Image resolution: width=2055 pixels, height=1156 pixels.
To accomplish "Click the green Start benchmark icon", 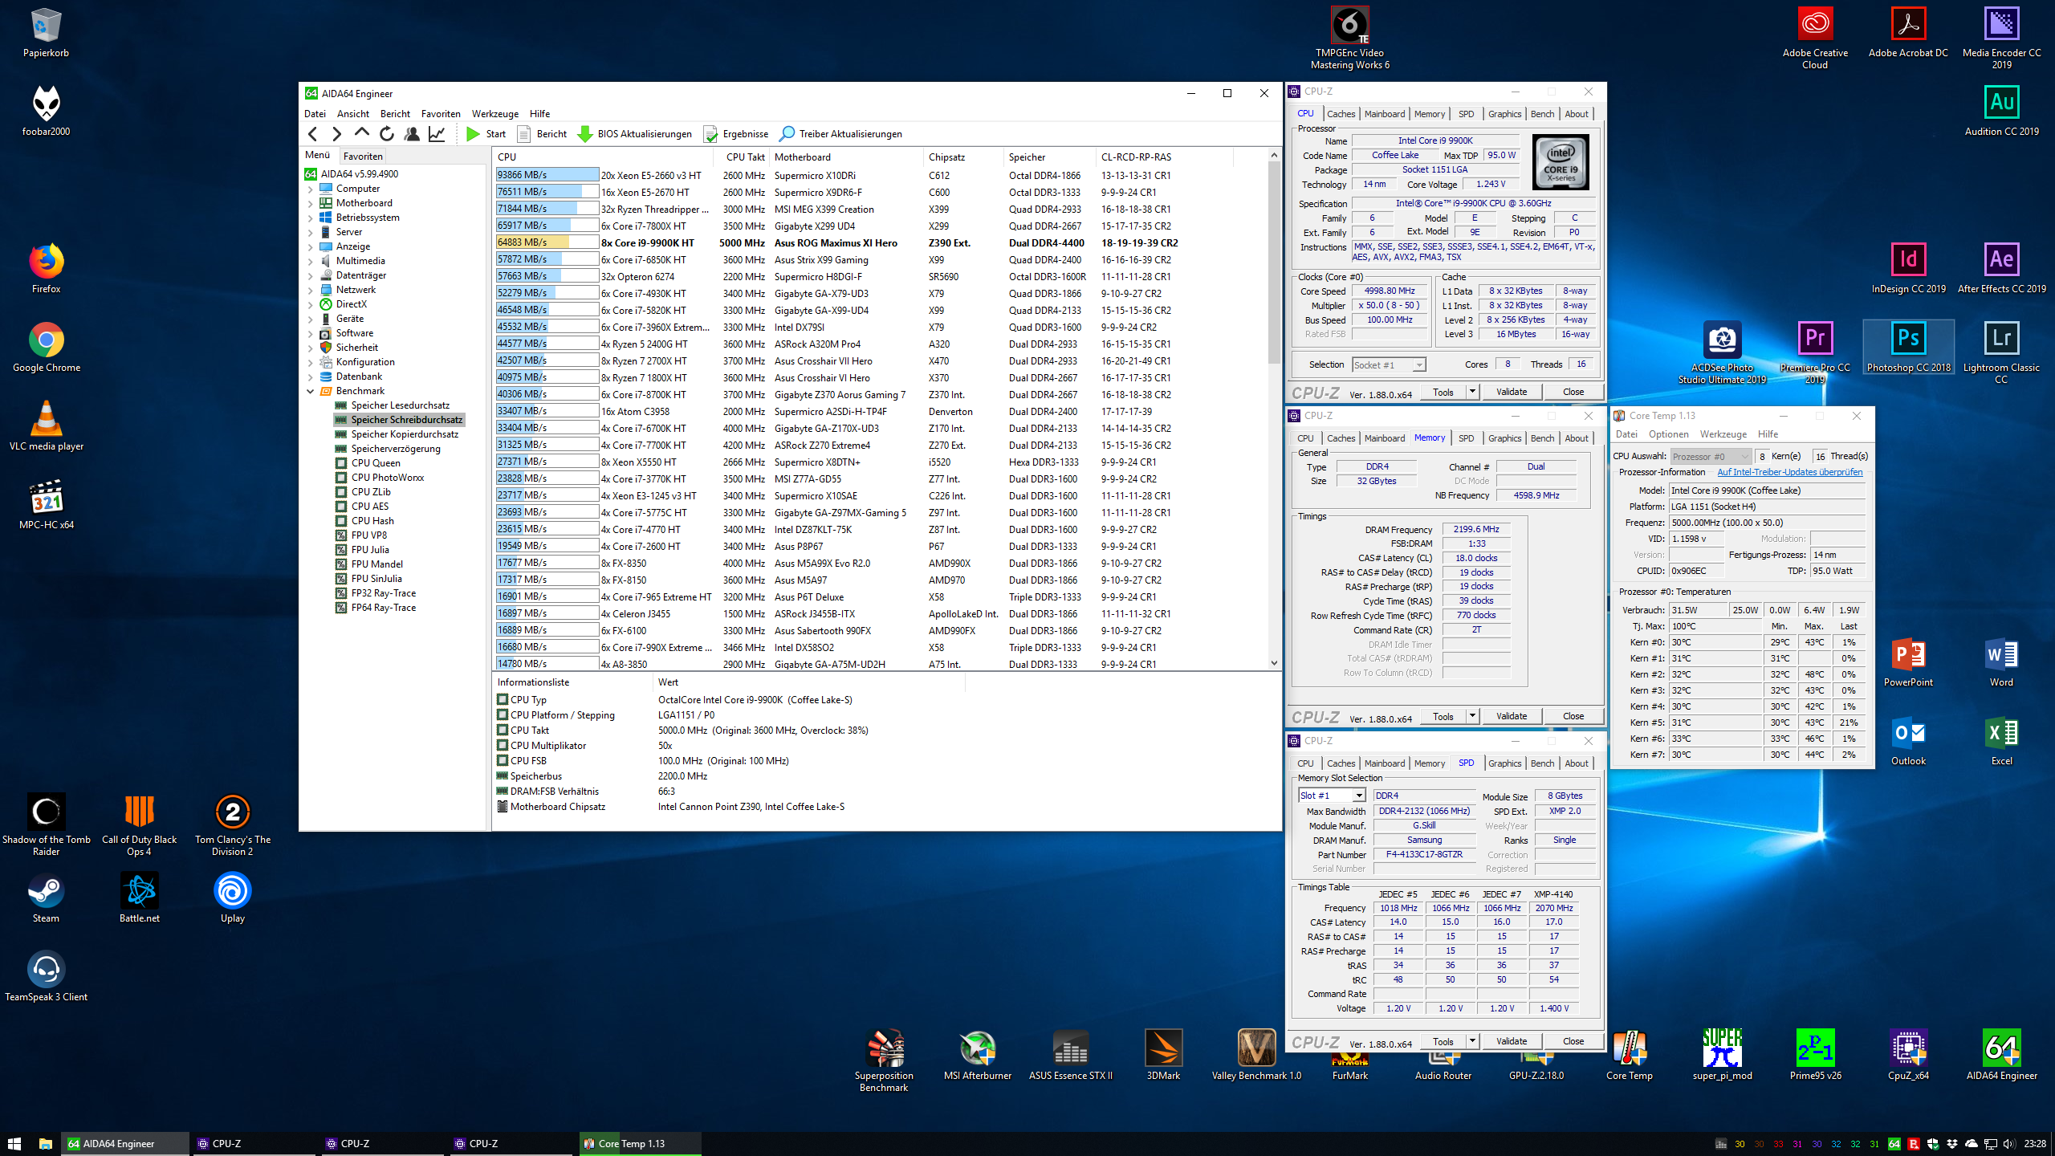I will coord(474,134).
